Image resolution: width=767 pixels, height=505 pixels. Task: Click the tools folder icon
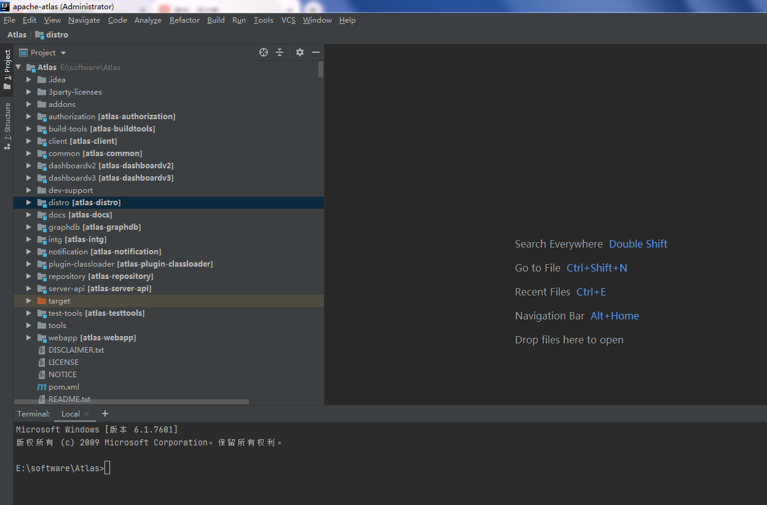coord(42,326)
